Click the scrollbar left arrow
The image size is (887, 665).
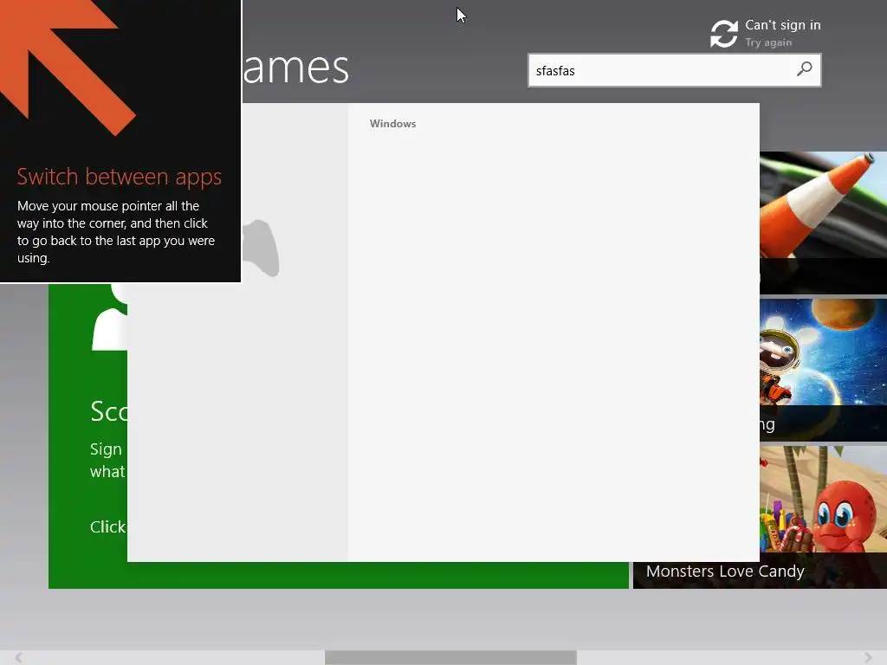point(19,658)
